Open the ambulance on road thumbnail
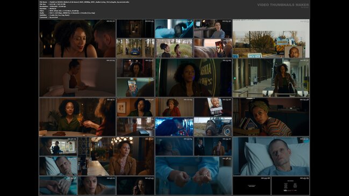Image resolution: width=349 pixels, height=196 pixels. pos(271,39)
